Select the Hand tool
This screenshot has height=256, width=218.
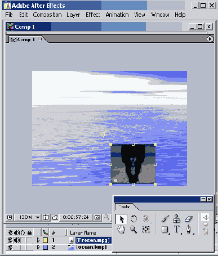tap(121, 230)
